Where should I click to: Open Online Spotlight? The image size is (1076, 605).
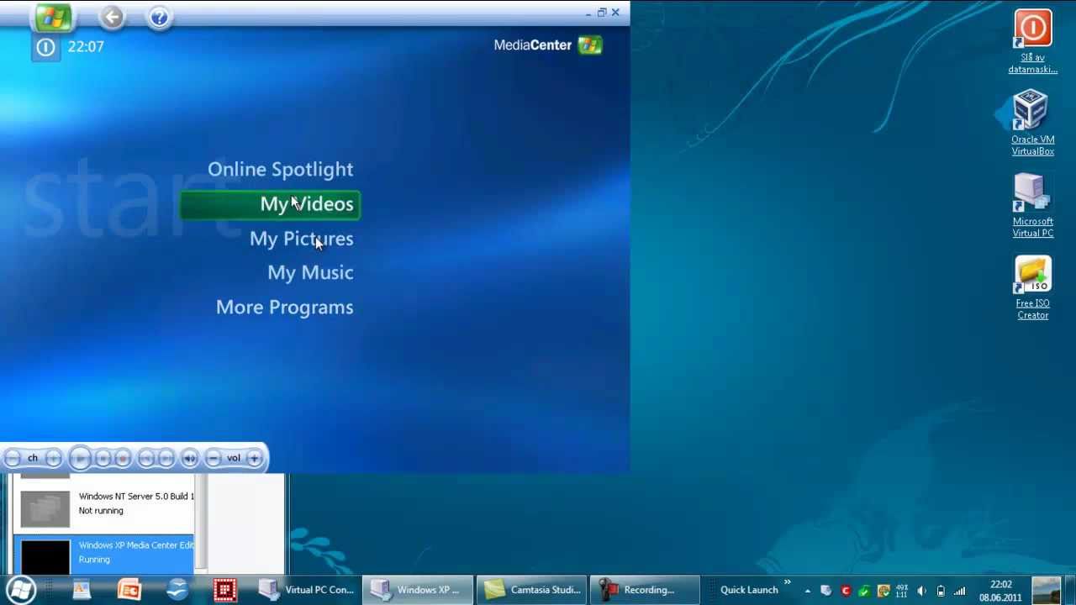point(280,169)
